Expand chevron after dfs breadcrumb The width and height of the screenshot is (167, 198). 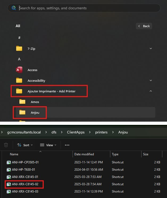tap(62, 132)
